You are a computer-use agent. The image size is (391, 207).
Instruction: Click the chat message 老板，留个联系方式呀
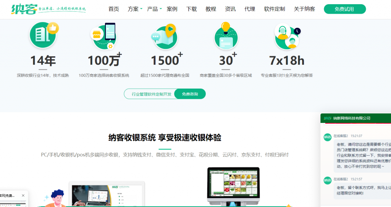tap(362, 190)
